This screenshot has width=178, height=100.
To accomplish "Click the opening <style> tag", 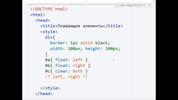I will point(49,32).
